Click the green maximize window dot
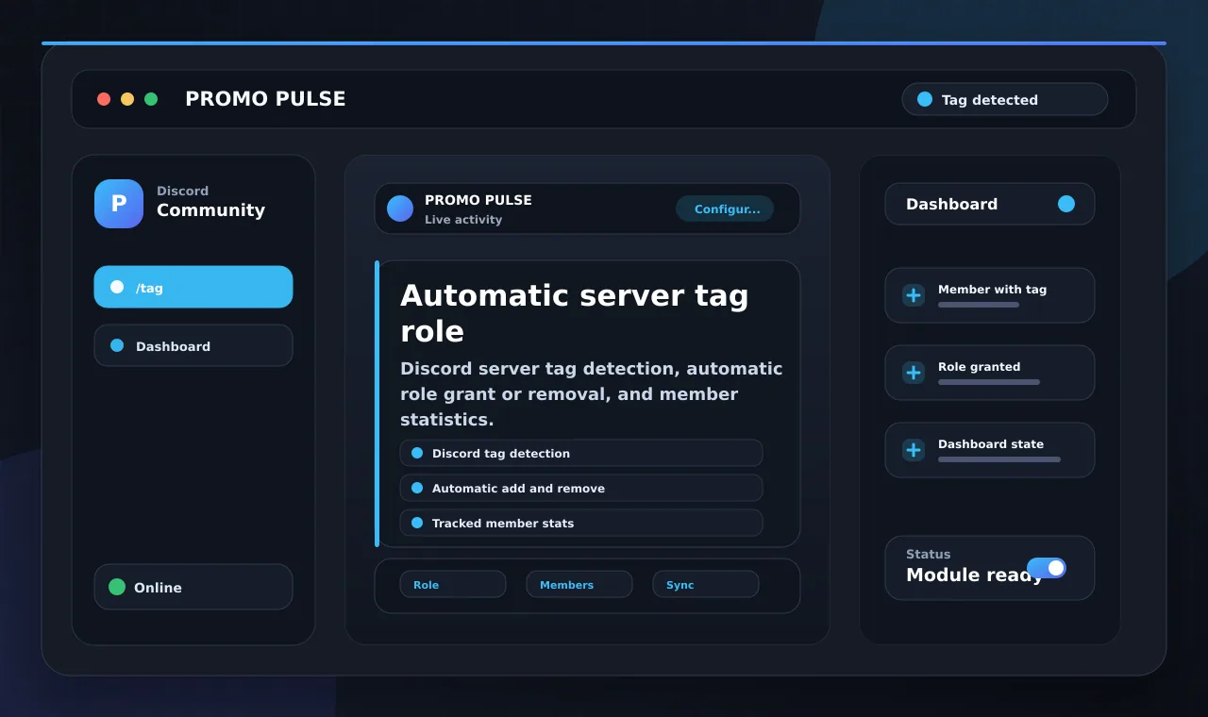Screen dimensions: 1208x717 tap(151, 99)
